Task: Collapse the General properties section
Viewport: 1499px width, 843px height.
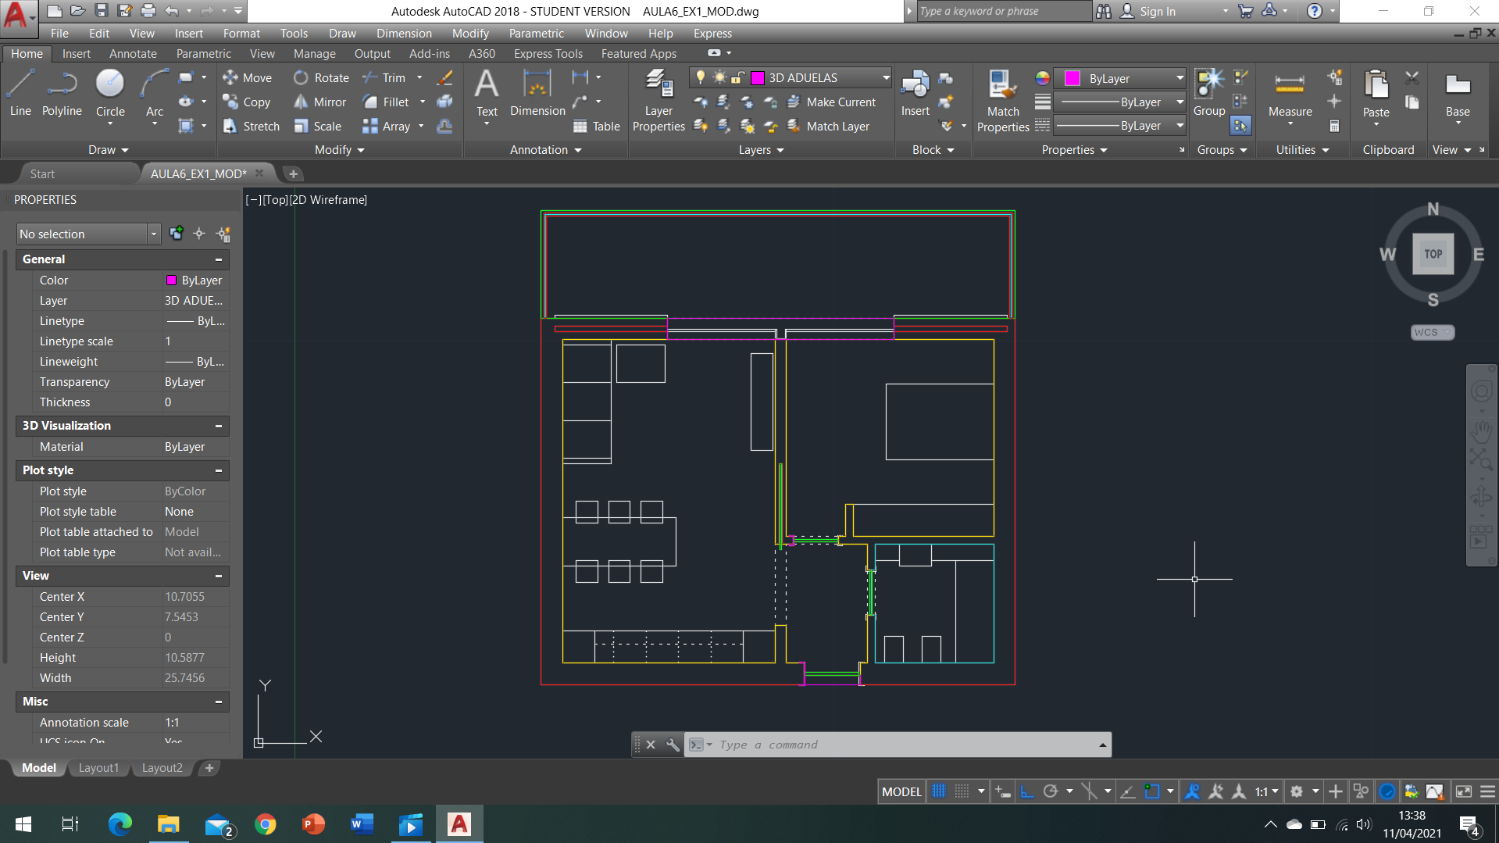Action: (x=219, y=259)
